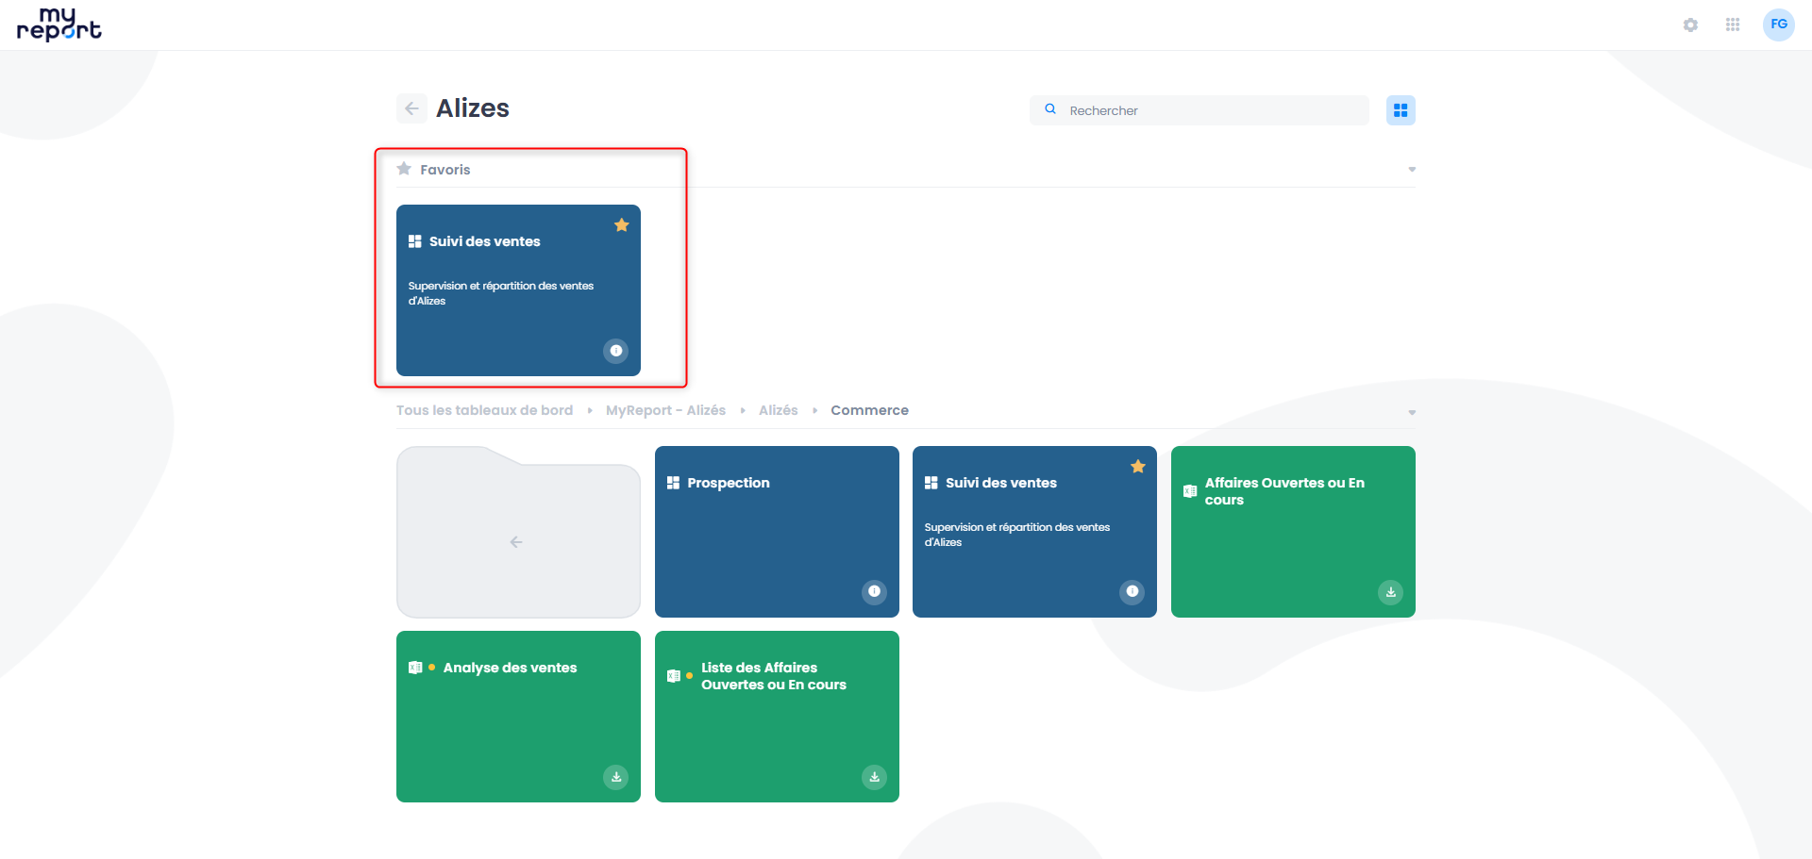Collapse the dashboards breadcrumb section arrow

pyautogui.click(x=1412, y=412)
